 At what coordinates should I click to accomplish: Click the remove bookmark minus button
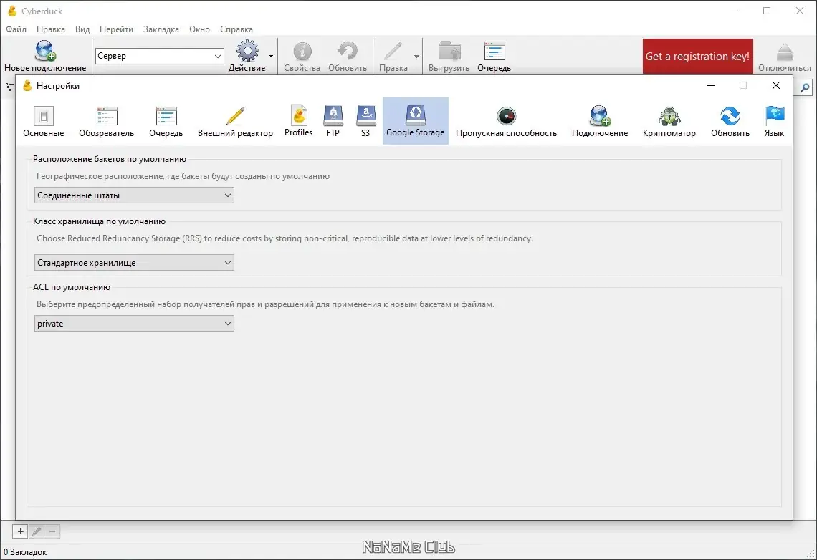point(52,531)
